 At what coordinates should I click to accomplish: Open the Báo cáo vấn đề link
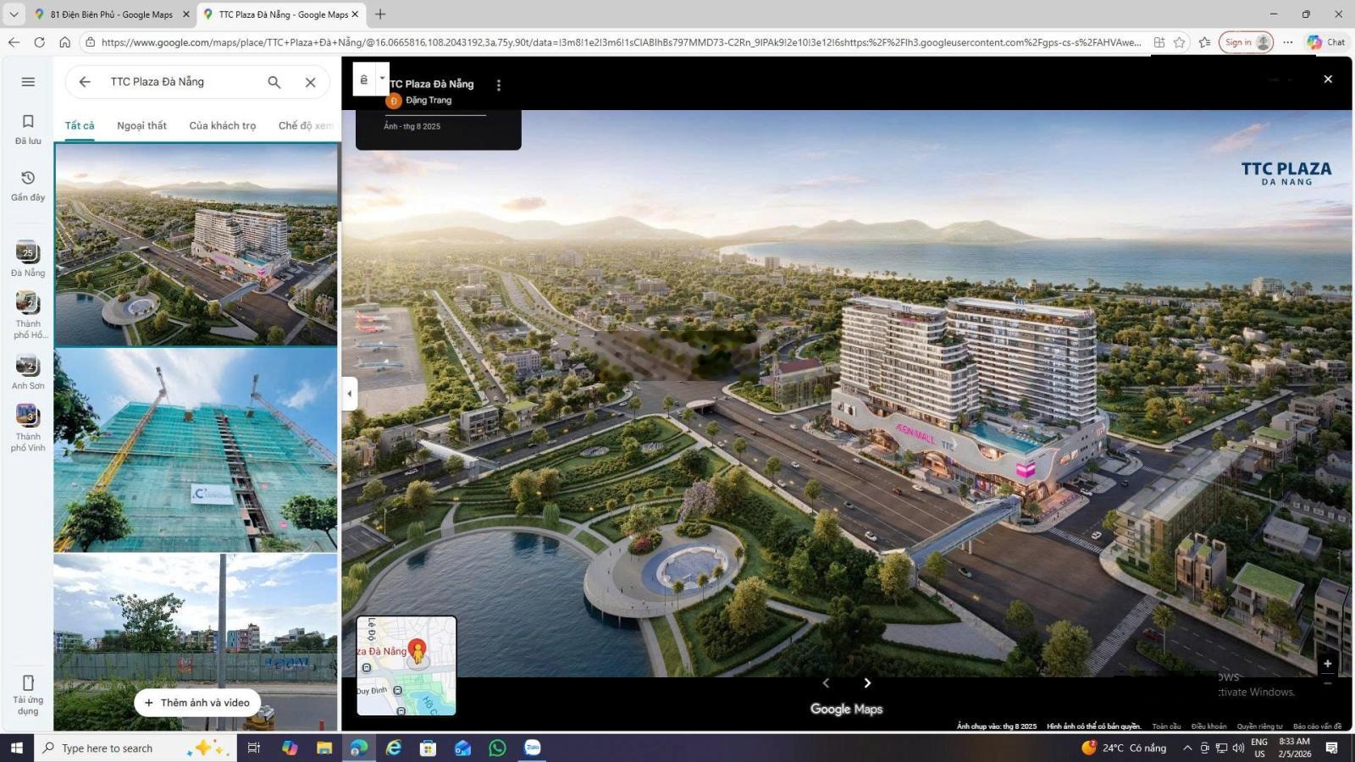click(1317, 726)
